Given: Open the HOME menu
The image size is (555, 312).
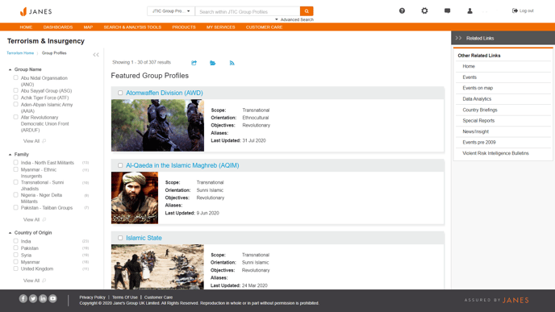Looking at the screenshot, I should click(x=26, y=27).
